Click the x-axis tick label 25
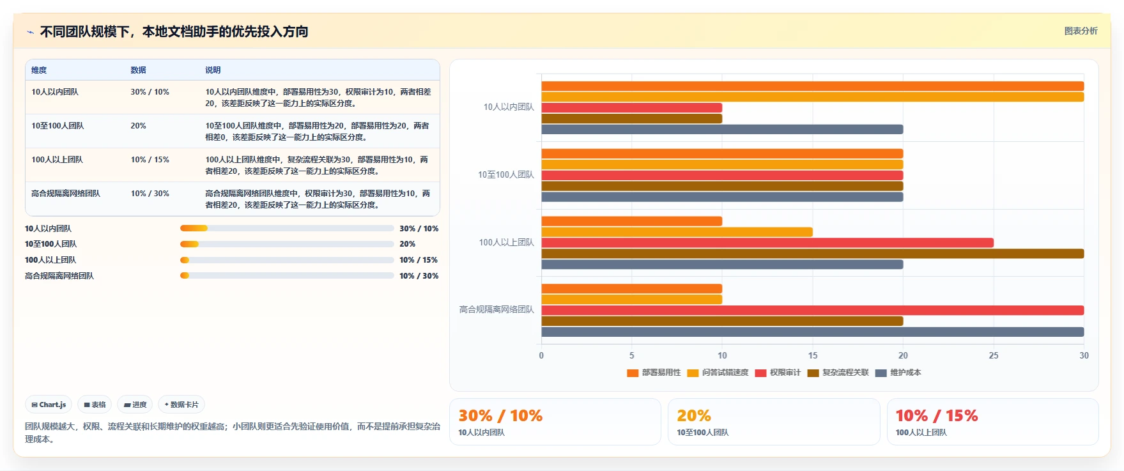 pyautogui.click(x=994, y=356)
